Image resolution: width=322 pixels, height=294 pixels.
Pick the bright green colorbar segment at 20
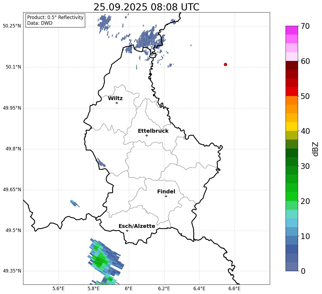[x=292, y=196]
